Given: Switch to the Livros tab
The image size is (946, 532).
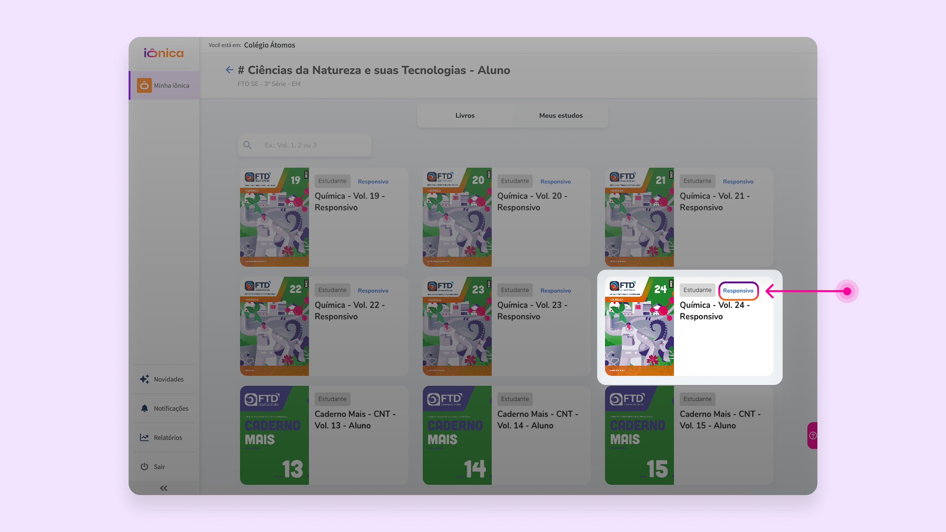Looking at the screenshot, I should click(465, 115).
